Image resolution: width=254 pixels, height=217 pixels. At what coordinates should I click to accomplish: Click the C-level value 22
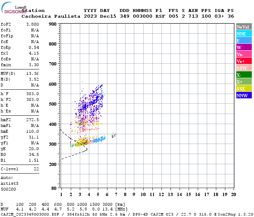[36, 169]
